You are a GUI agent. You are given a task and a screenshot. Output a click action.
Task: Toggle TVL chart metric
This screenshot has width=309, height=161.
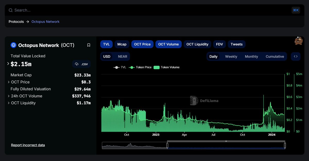(106, 44)
